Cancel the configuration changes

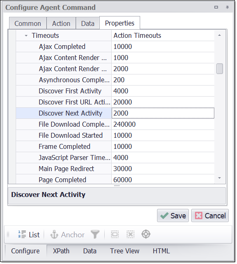(210, 215)
